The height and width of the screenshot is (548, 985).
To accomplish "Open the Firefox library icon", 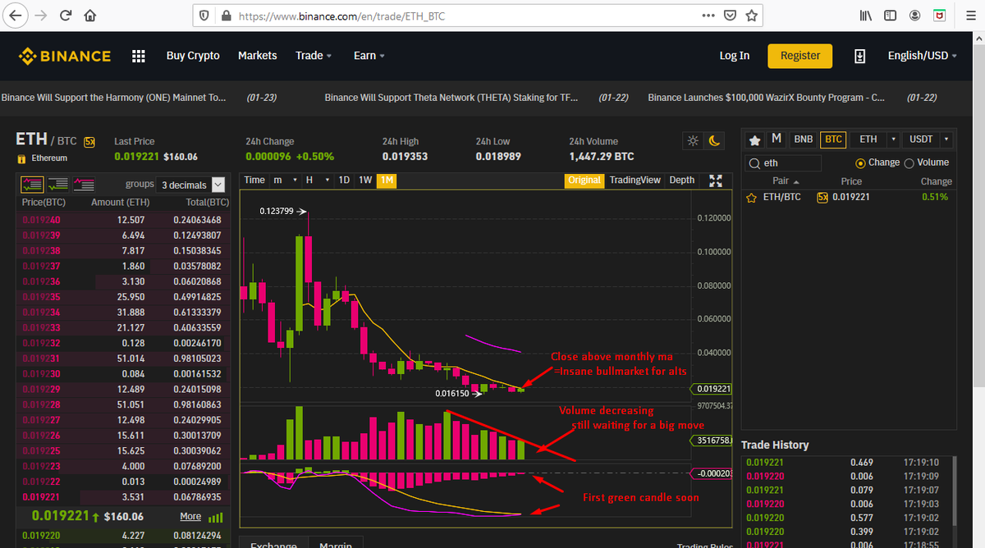I will 865,16.
